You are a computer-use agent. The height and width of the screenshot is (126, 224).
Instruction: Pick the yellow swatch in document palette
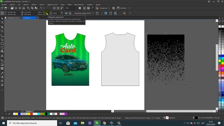(16, 114)
